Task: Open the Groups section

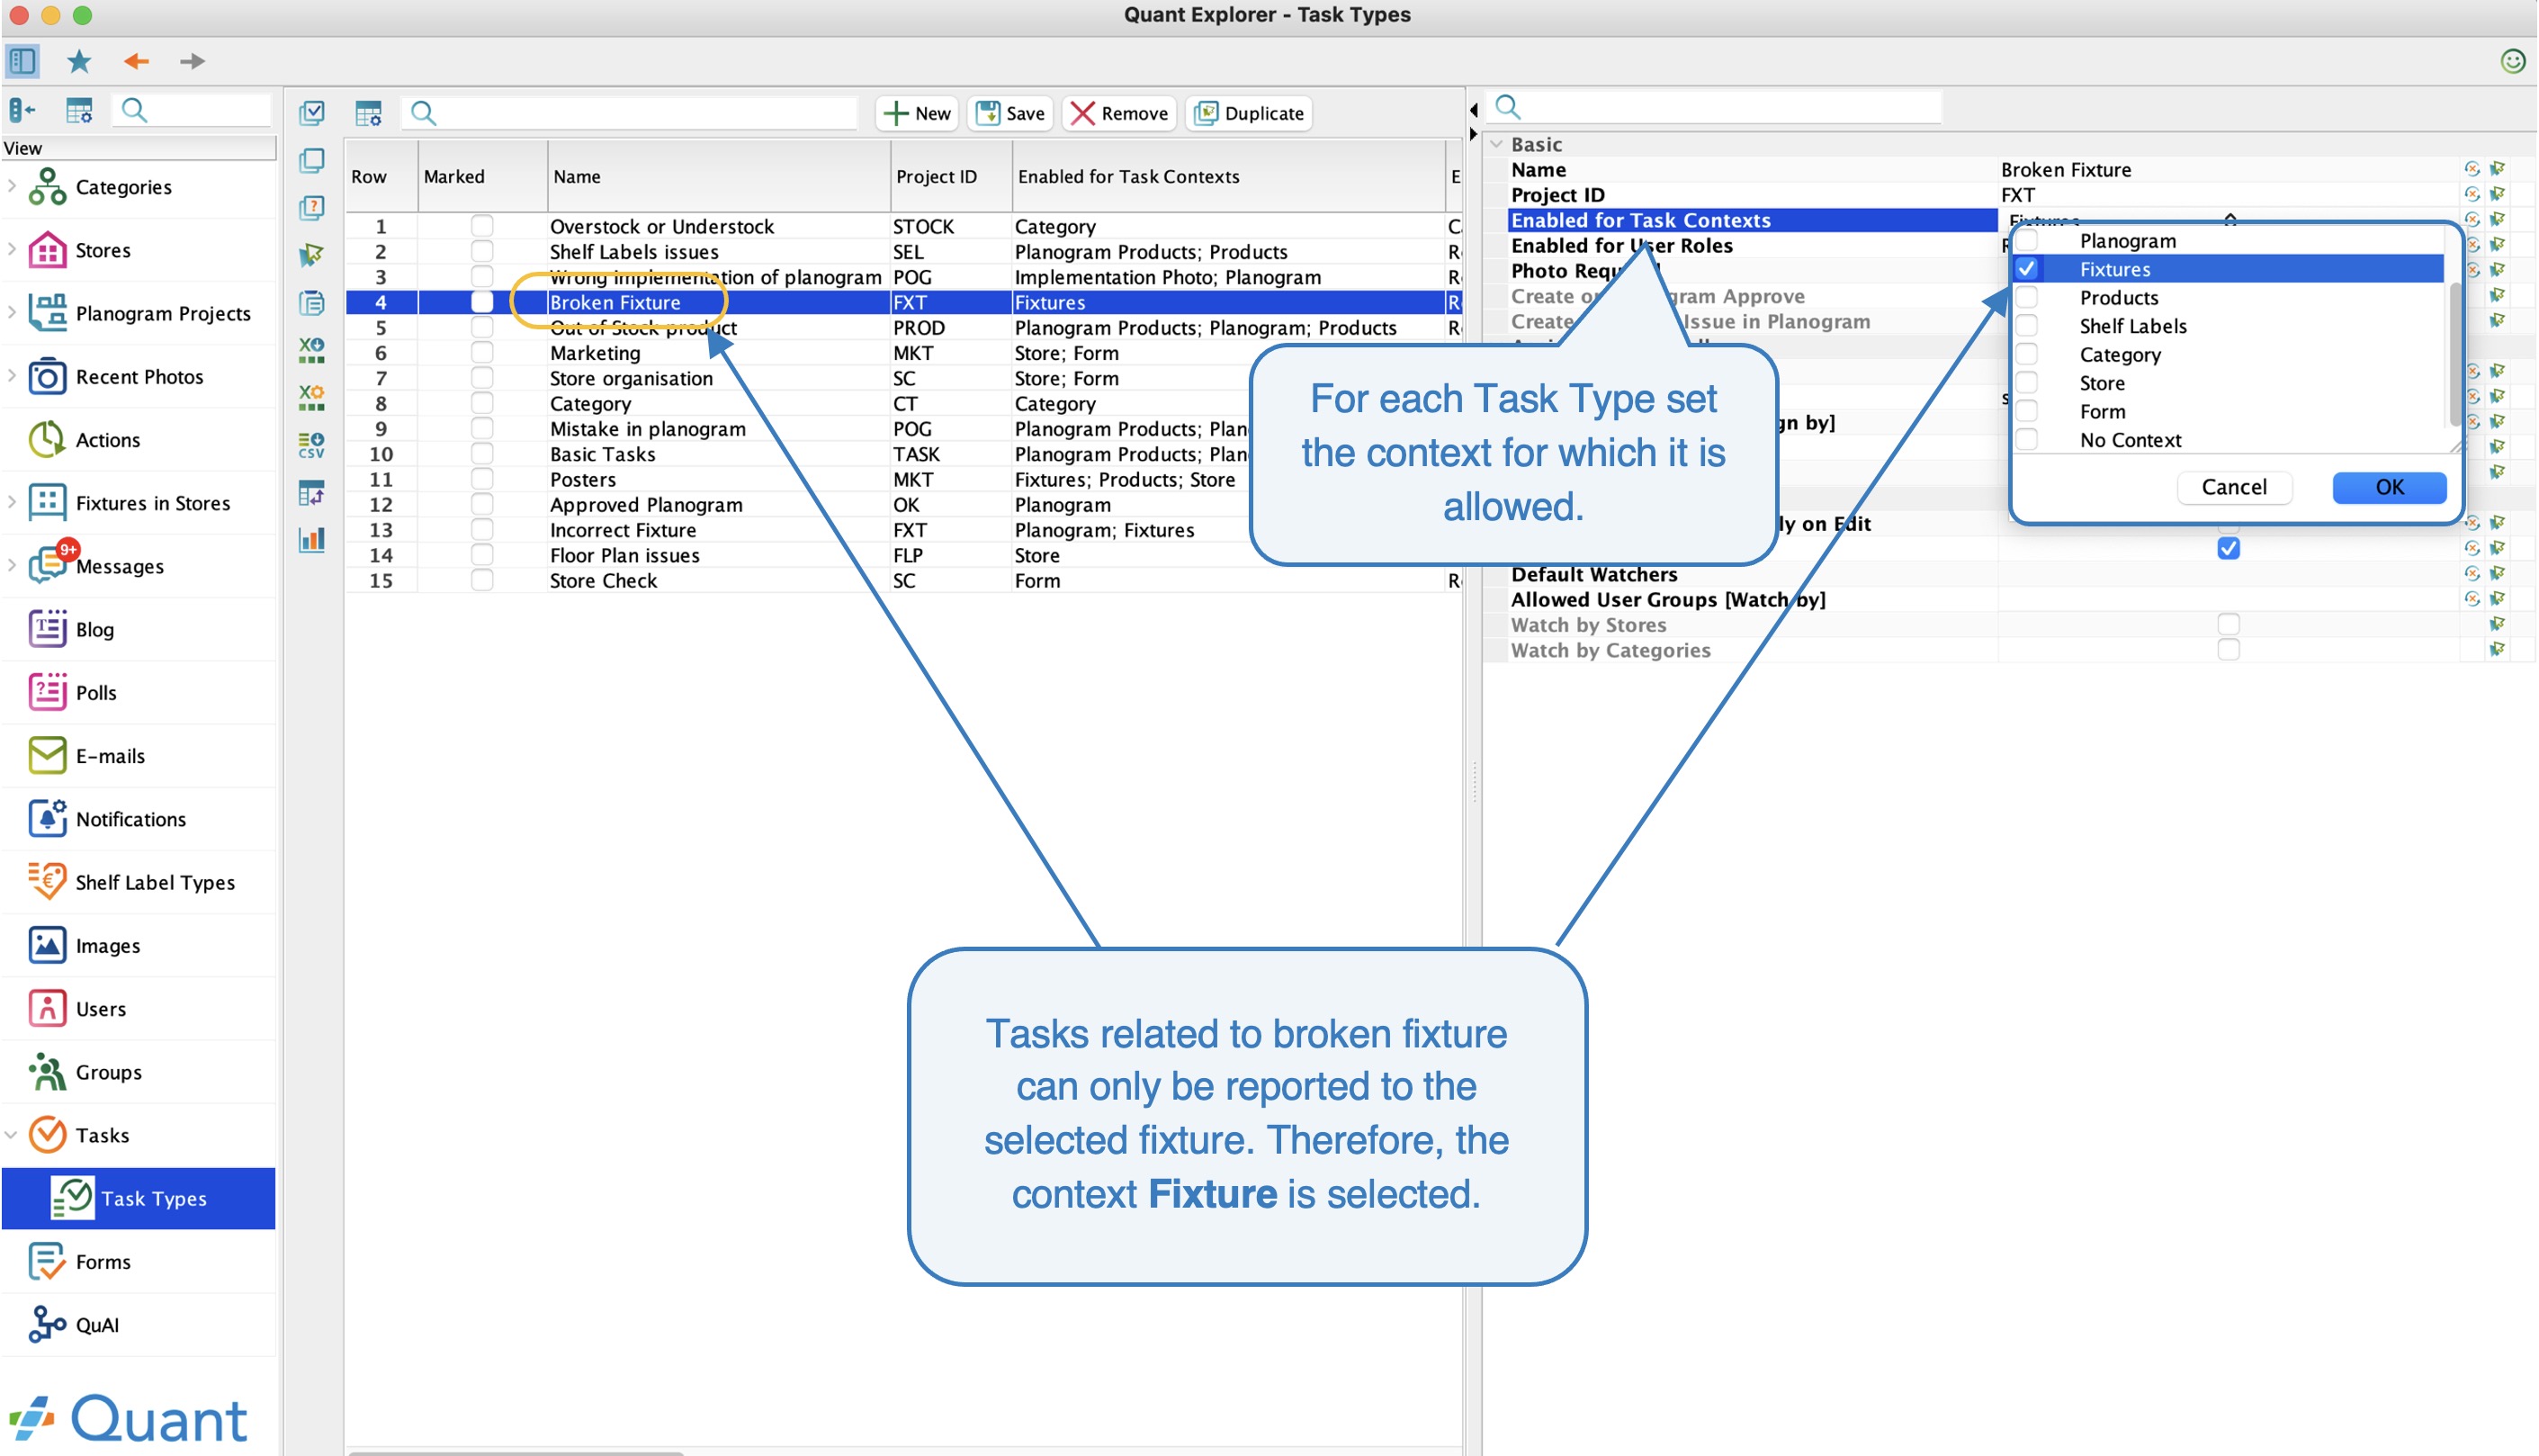Action: pyautogui.click(x=108, y=1072)
